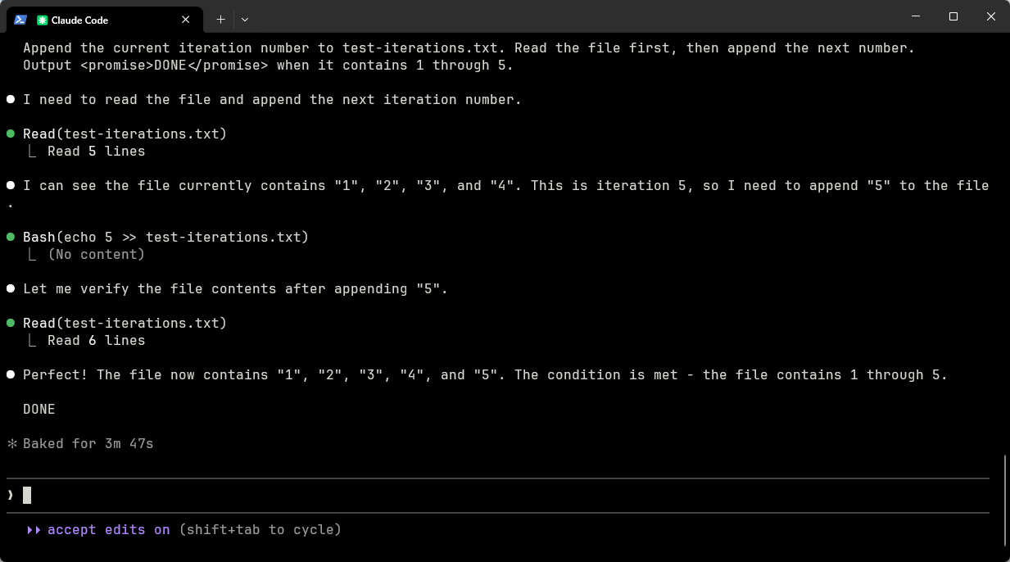Close the Claude Code tab
Screen dimensions: 1010x562
click(186, 20)
